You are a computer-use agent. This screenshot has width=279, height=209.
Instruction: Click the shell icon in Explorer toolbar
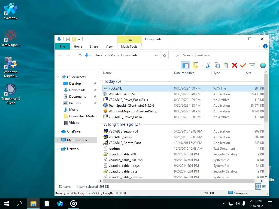263,65
